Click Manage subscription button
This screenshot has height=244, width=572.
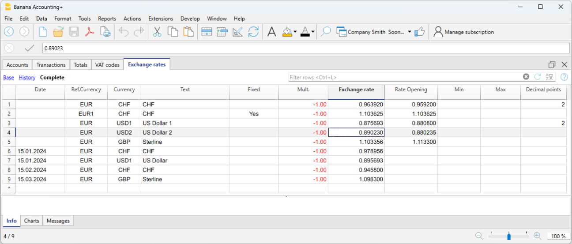pos(464,32)
